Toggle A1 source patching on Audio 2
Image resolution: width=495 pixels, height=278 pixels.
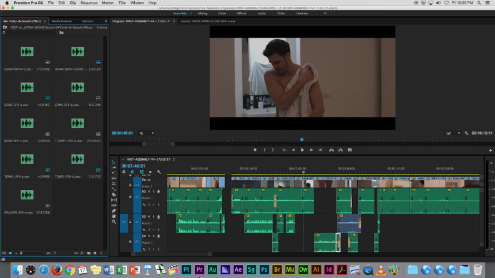[124, 222]
